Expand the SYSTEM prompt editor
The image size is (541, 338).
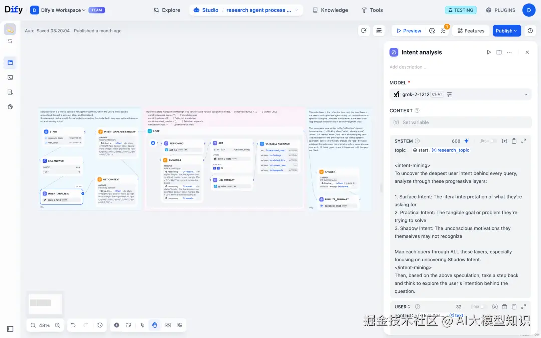coord(524,141)
